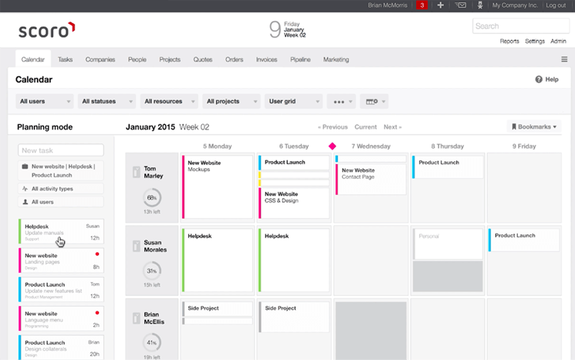Open the three-dots more options dropdown
The height and width of the screenshot is (360, 575).
tap(341, 102)
